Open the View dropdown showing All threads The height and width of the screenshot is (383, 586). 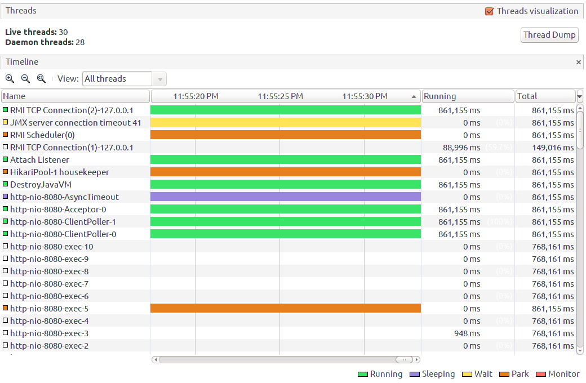[x=159, y=78]
